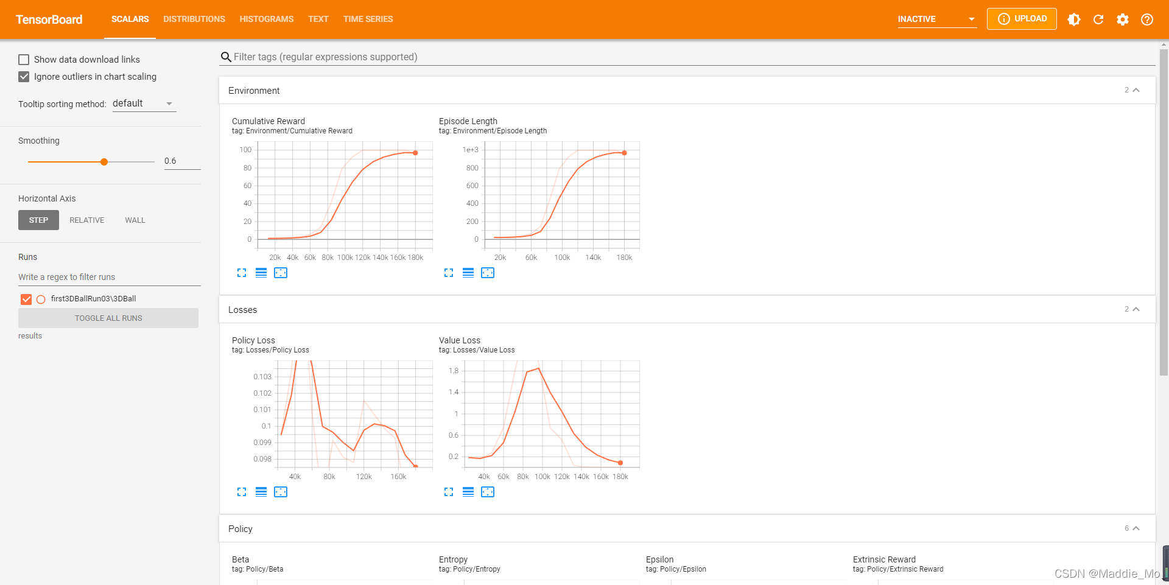
Task: Open TensorBoard settings gear
Action: [x=1123, y=19]
